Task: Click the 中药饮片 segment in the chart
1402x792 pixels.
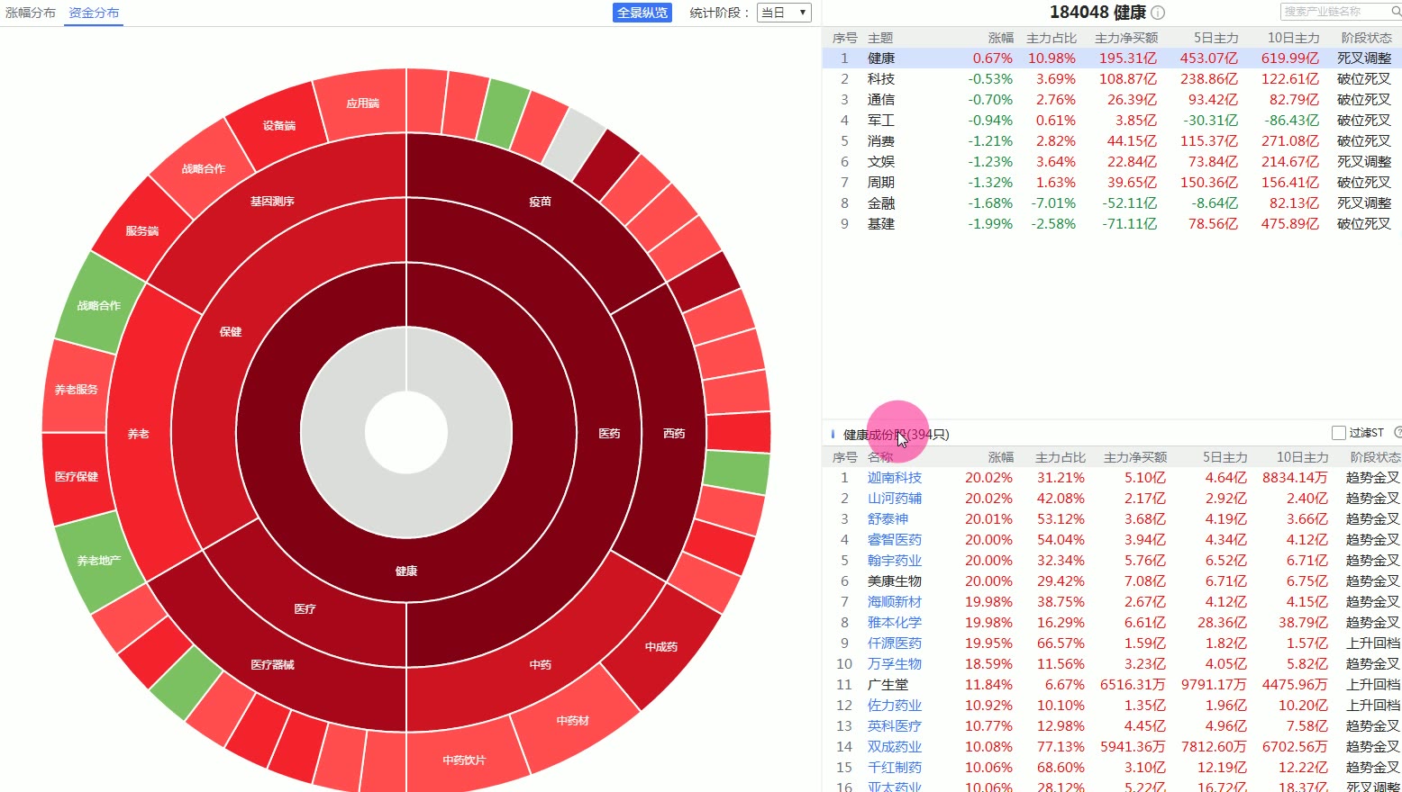Action: [x=464, y=760]
